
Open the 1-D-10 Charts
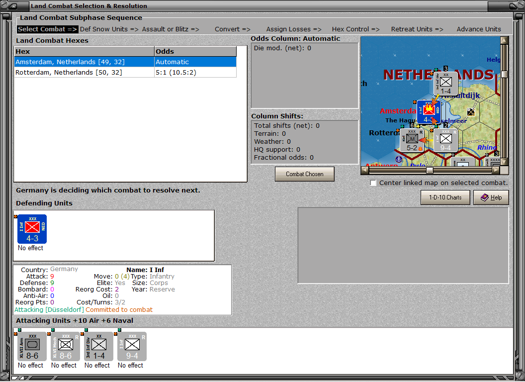tap(445, 197)
